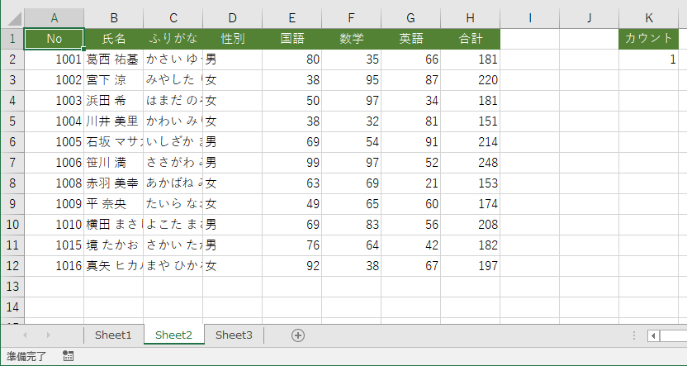Image resolution: width=687 pixels, height=366 pixels.
Task: Select the total value 248
Action: pos(470,162)
